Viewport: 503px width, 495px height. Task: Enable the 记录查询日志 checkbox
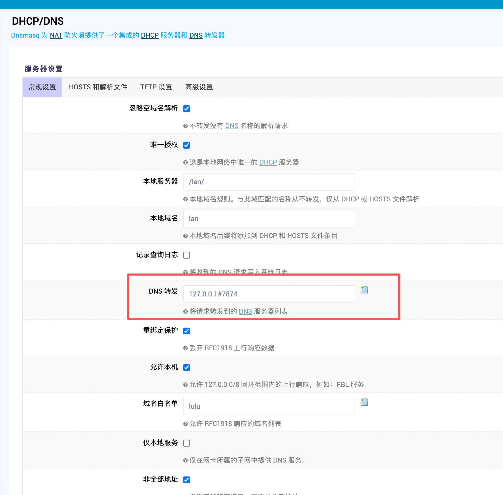click(x=187, y=255)
